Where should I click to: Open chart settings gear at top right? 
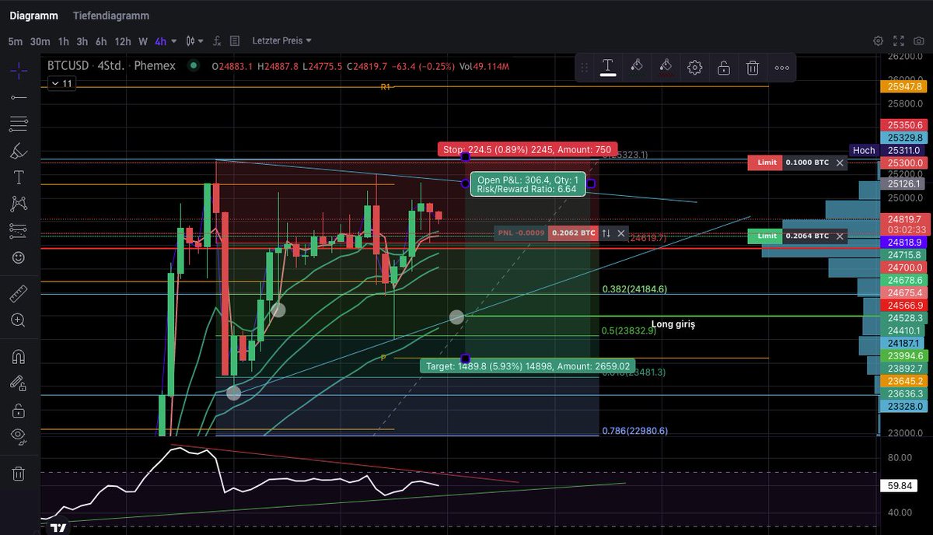pyautogui.click(x=878, y=40)
